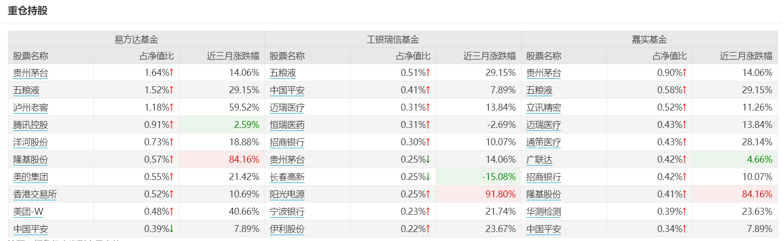The image size is (783, 241).
Task: Open the 洋河股份 stock link
Action: click(30, 142)
